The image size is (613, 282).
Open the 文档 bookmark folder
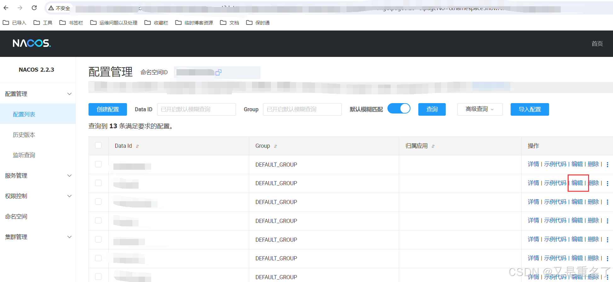(229, 23)
